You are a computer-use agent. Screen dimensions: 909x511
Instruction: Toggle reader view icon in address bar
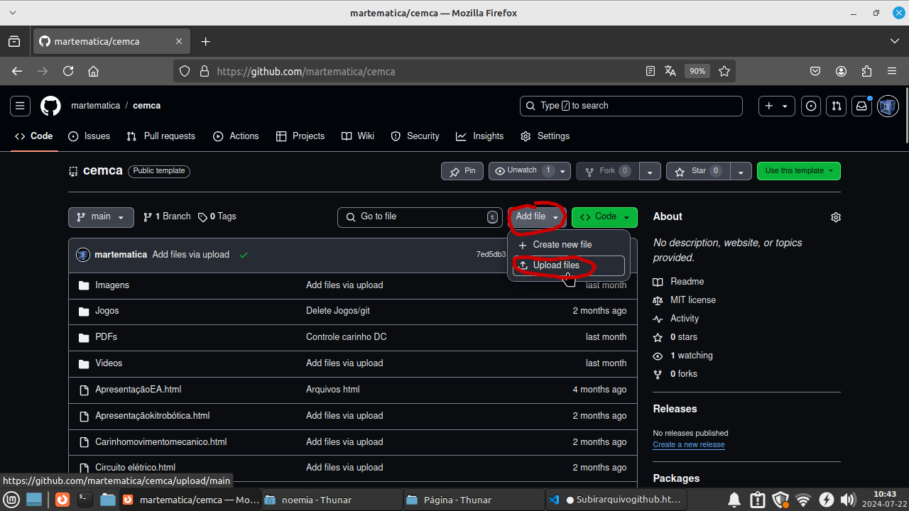651,71
